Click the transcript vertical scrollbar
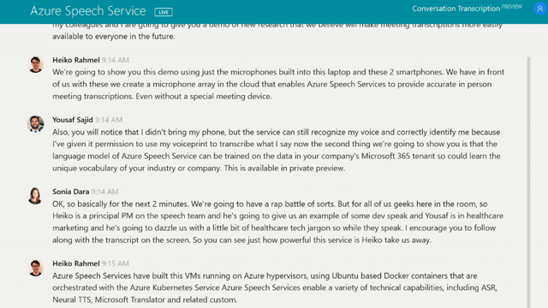Image resolution: width=548 pixels, height=308 pixels. tap(528, 181)
